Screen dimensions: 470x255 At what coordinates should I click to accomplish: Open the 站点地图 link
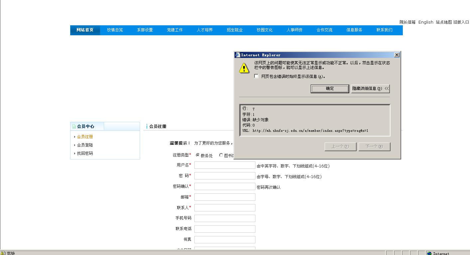pyautogui.click(x=444, y=22)
